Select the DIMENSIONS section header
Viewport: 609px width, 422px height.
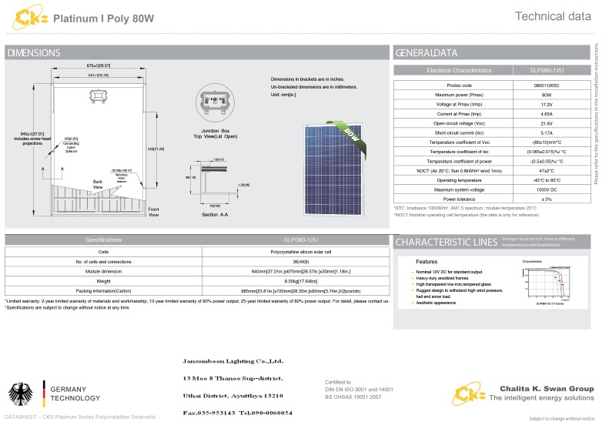coord(196,52)
